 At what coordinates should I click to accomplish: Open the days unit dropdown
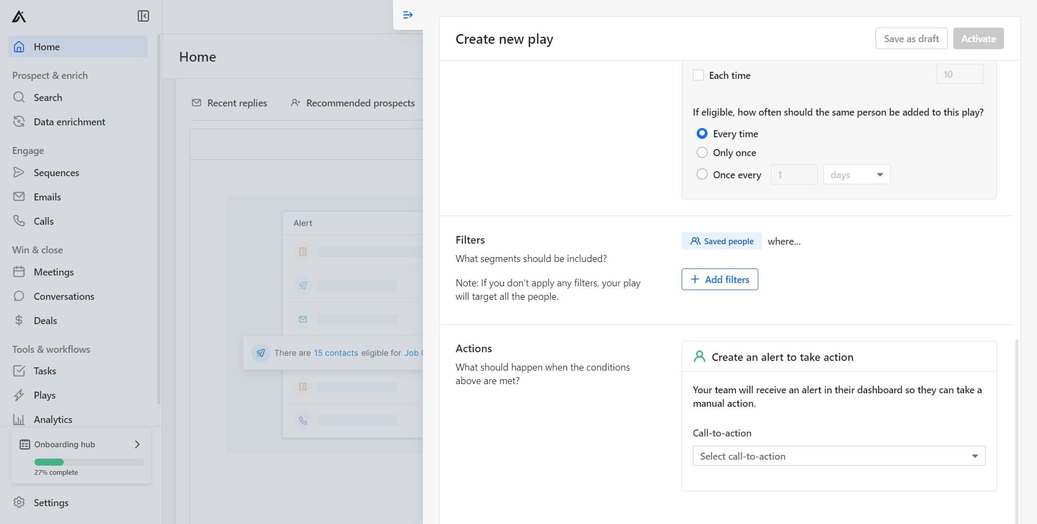(x=856, y=174)
